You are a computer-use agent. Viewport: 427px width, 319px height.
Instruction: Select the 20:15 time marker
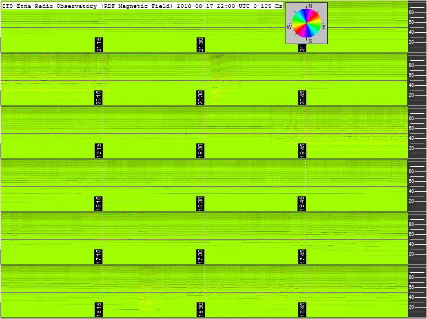[99, 98]
